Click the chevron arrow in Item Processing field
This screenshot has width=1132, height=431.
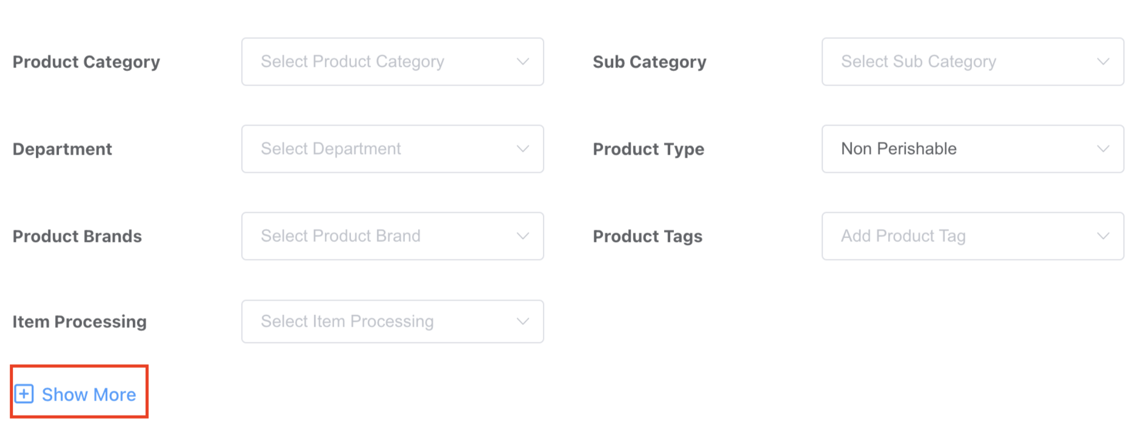click(x=523, y=321)
